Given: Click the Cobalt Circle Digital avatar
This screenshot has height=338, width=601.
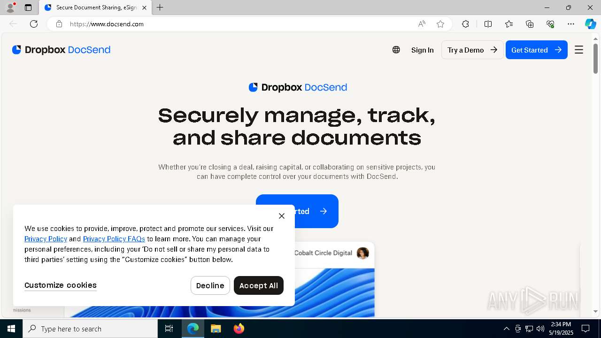Looking at the screenshot, I should tap(363, 253).
